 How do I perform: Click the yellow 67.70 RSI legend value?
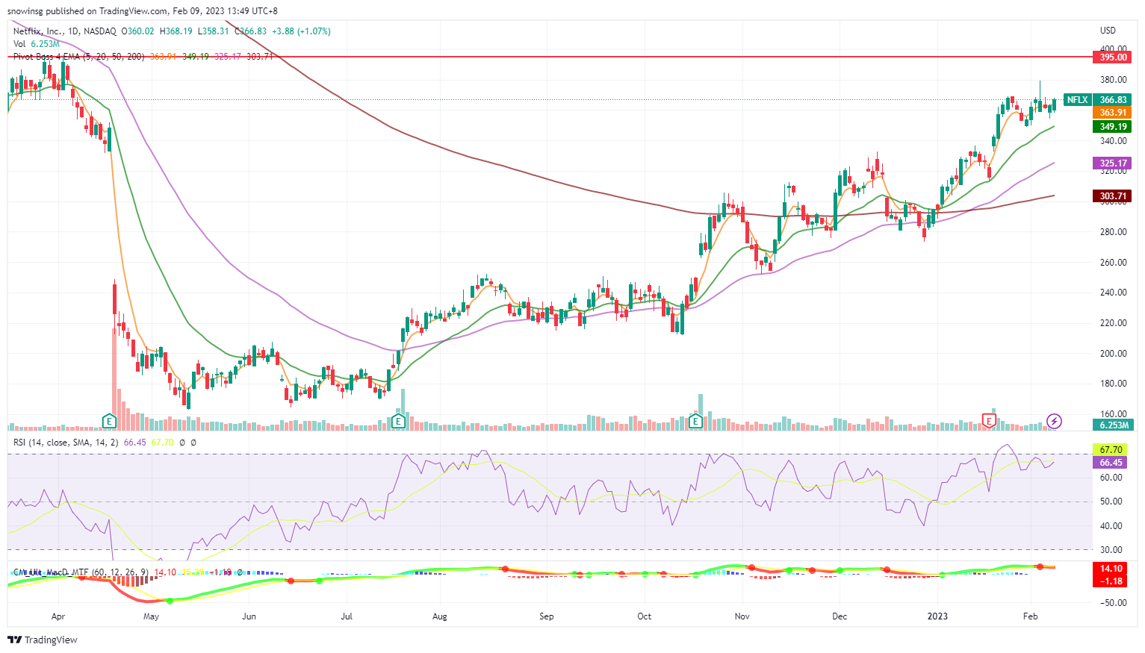pos(162,443)
